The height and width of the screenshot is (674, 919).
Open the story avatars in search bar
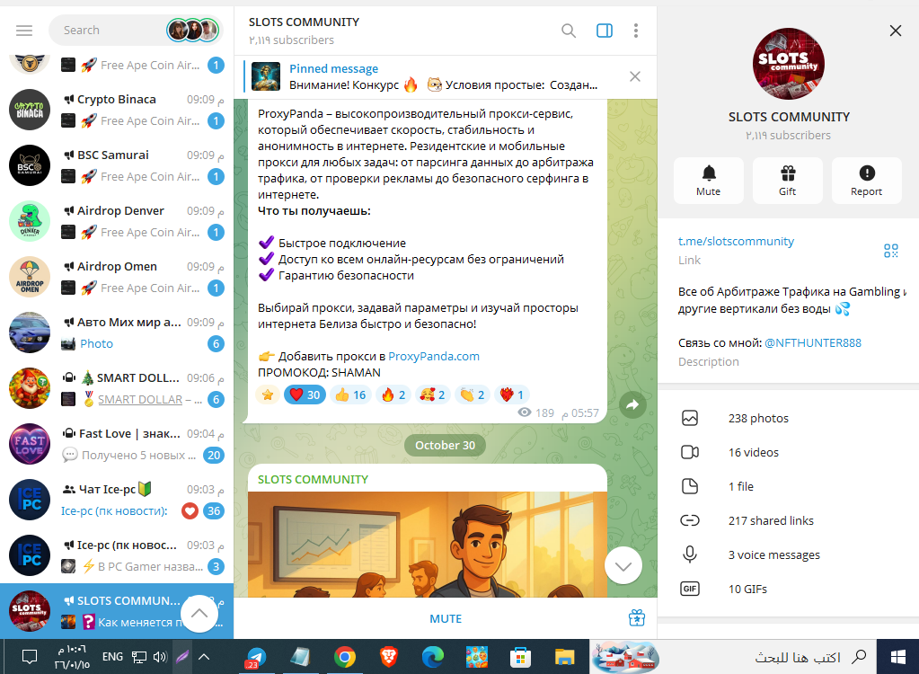pos(193,31)
